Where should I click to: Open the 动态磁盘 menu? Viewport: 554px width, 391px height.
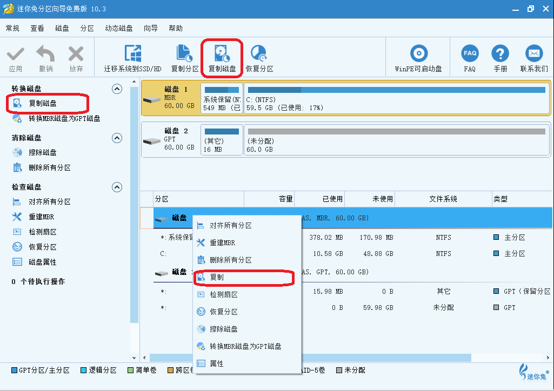[119, 28]
